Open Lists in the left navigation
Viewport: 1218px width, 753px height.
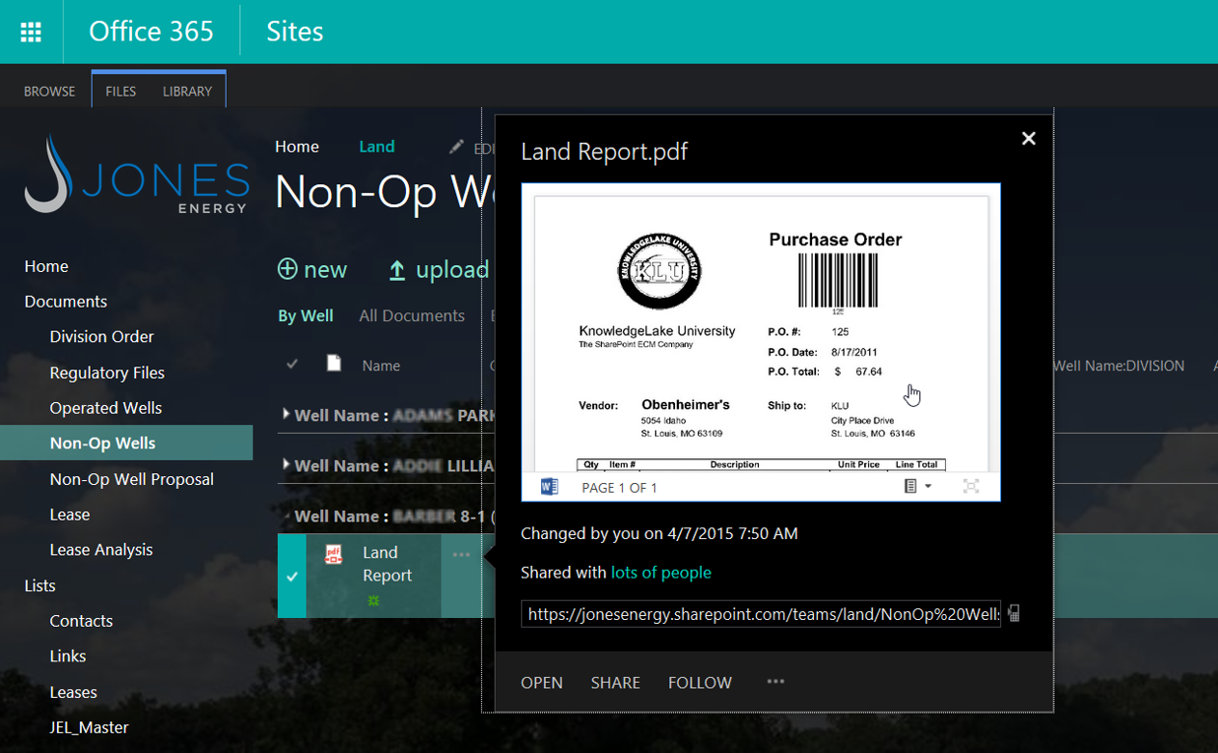click(40, 585)
